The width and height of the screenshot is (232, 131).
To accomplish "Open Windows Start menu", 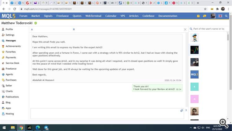I will click(x=4, y=128).
